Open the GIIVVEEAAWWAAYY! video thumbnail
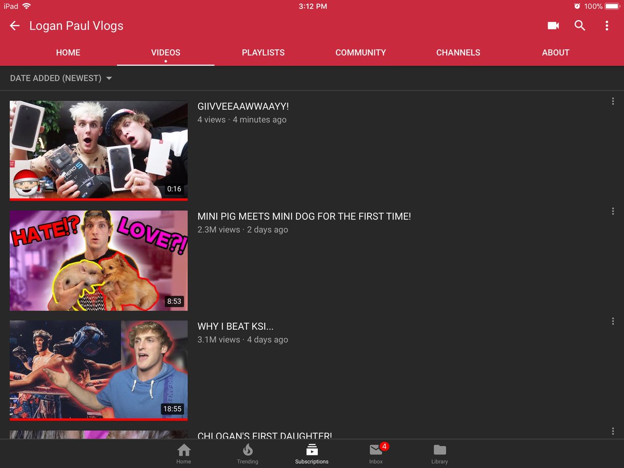Viewport: 624px width, 468px height. tap(99, 150)
